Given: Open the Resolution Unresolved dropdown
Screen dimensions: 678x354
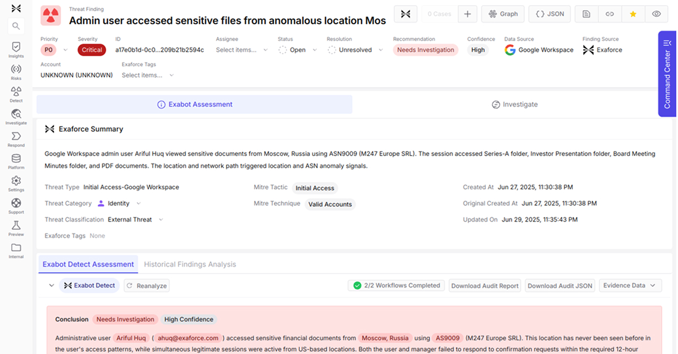Looking at the screenshot, I should pos(355,50).
